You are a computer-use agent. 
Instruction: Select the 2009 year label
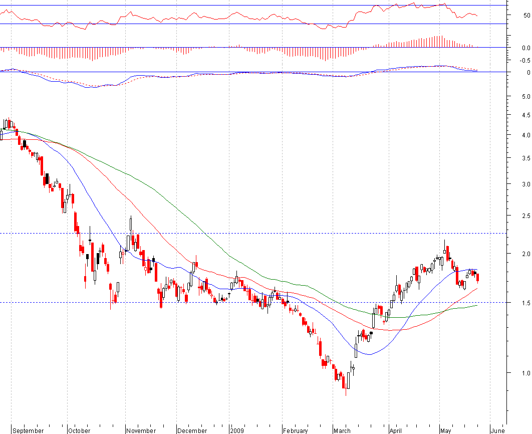point(237,430)
